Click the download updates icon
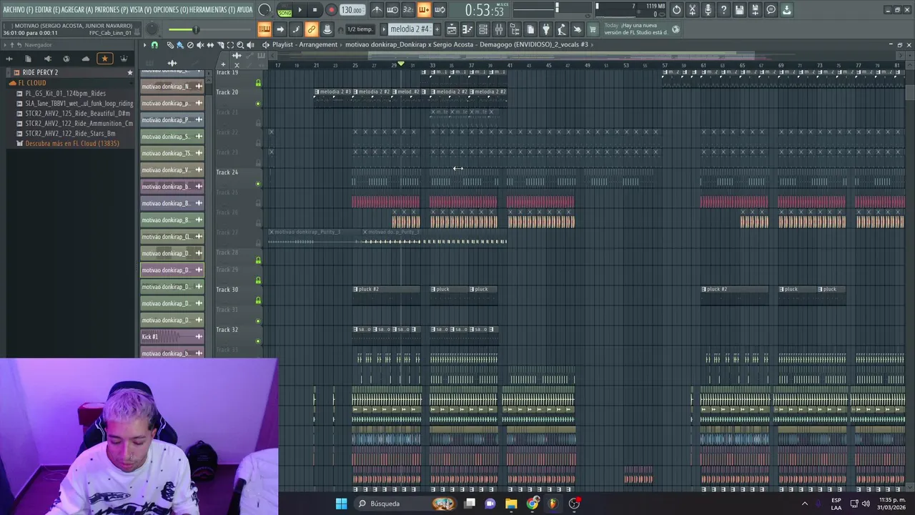 coord(787,10)
